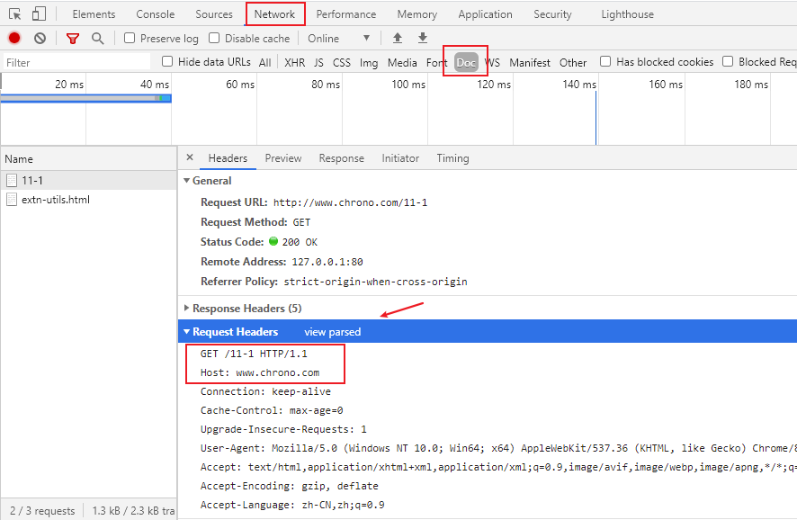Open network search with magnifier icon

point(97,39)
